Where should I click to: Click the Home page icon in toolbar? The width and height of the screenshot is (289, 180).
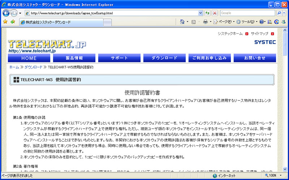(x=182, y=22)
